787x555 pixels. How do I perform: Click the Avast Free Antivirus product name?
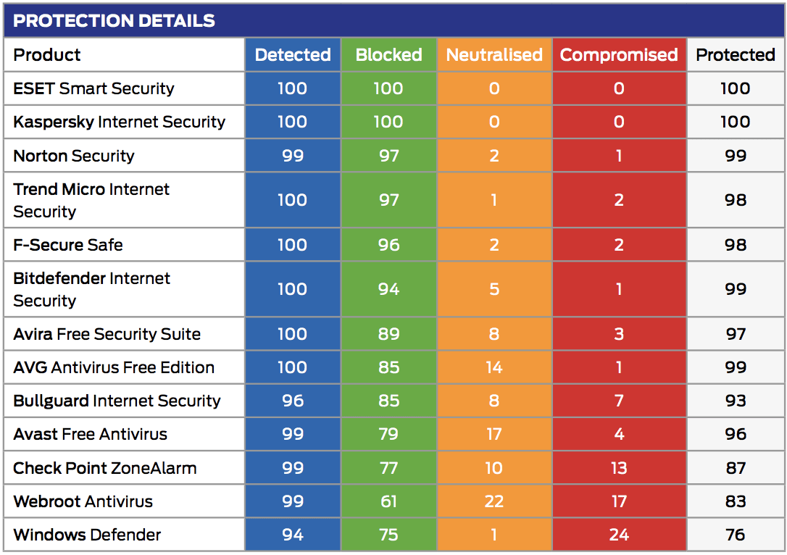pyautogui.click(x=91, y=435)
